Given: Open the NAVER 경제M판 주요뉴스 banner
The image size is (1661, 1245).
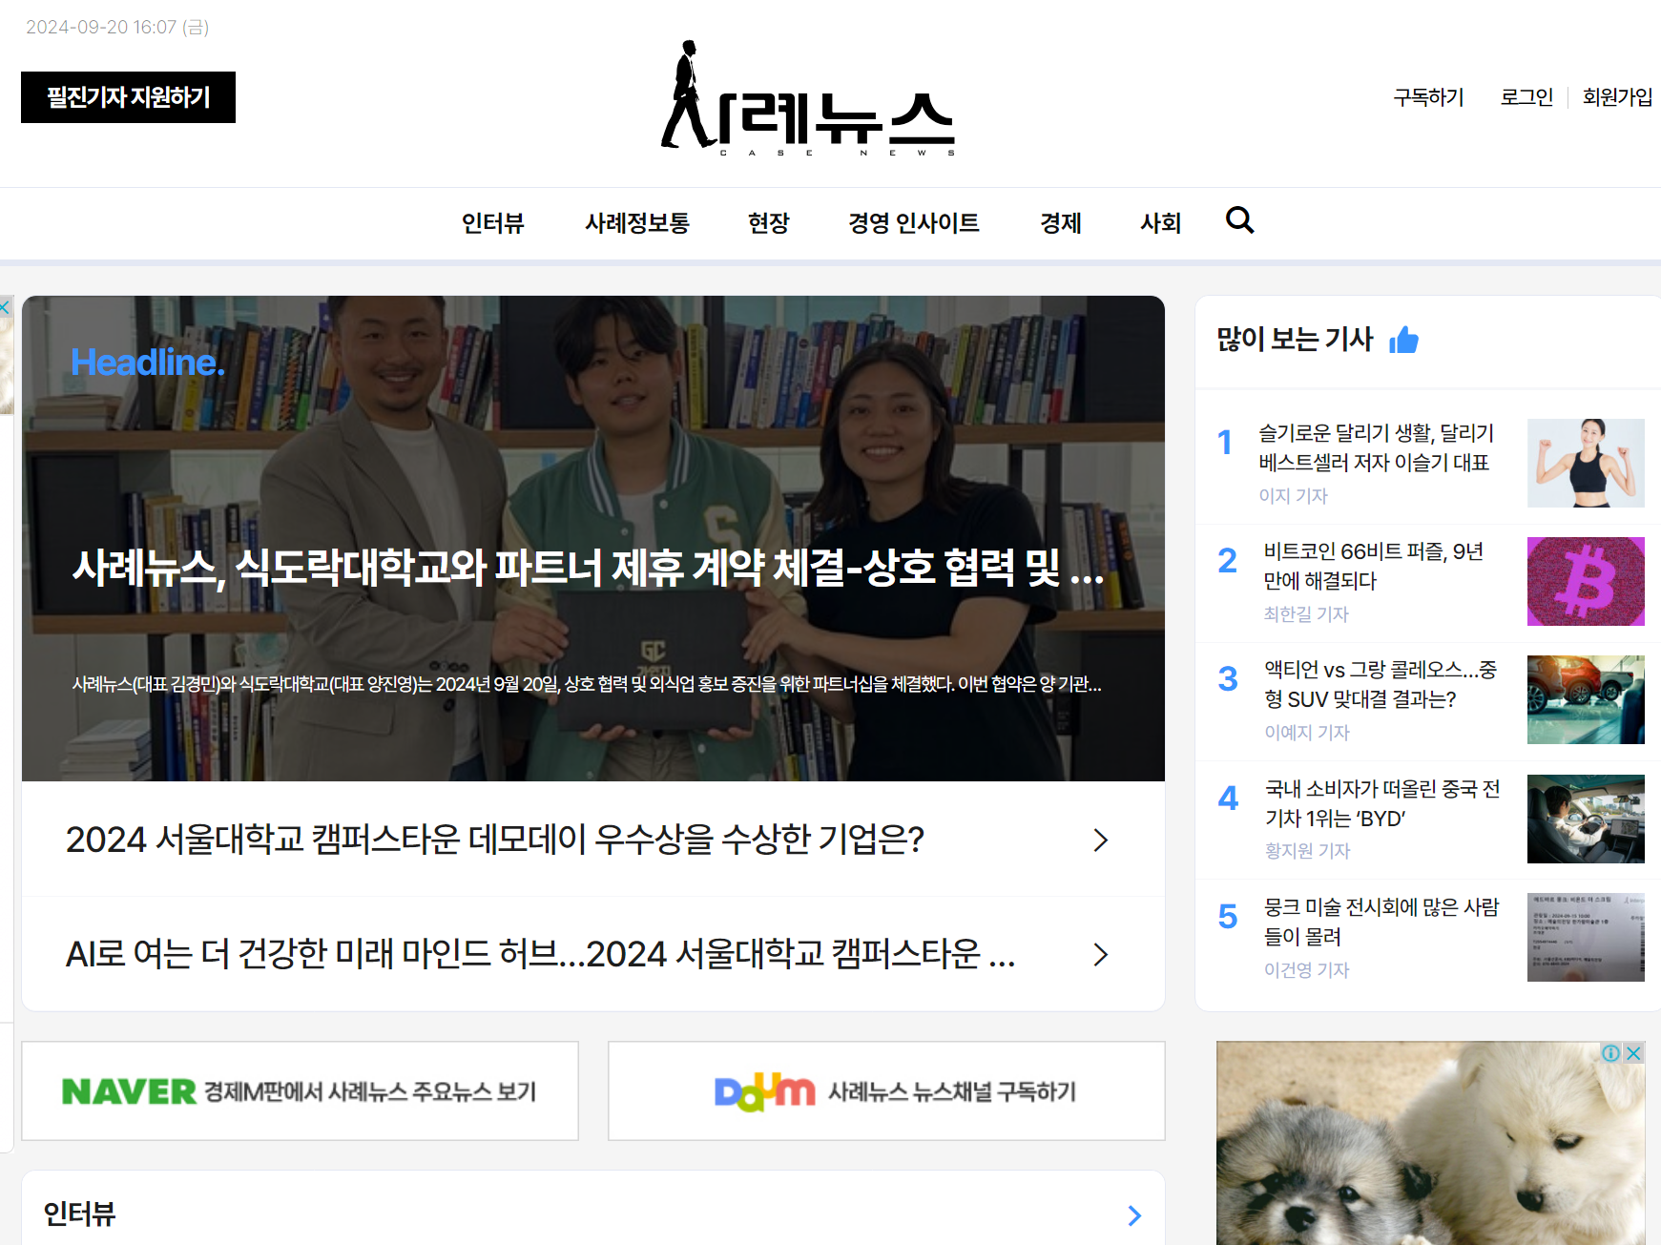Looking at the screenshot, I should (300, 1090).
